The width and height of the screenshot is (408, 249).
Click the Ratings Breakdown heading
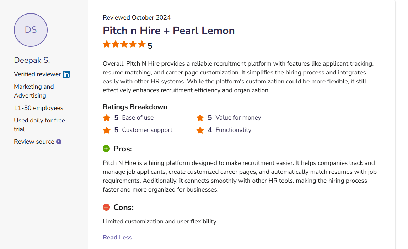[135, 107]
